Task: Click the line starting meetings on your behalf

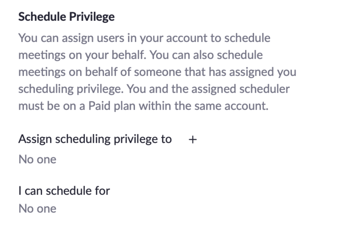Action: click(x=140, y=55)
